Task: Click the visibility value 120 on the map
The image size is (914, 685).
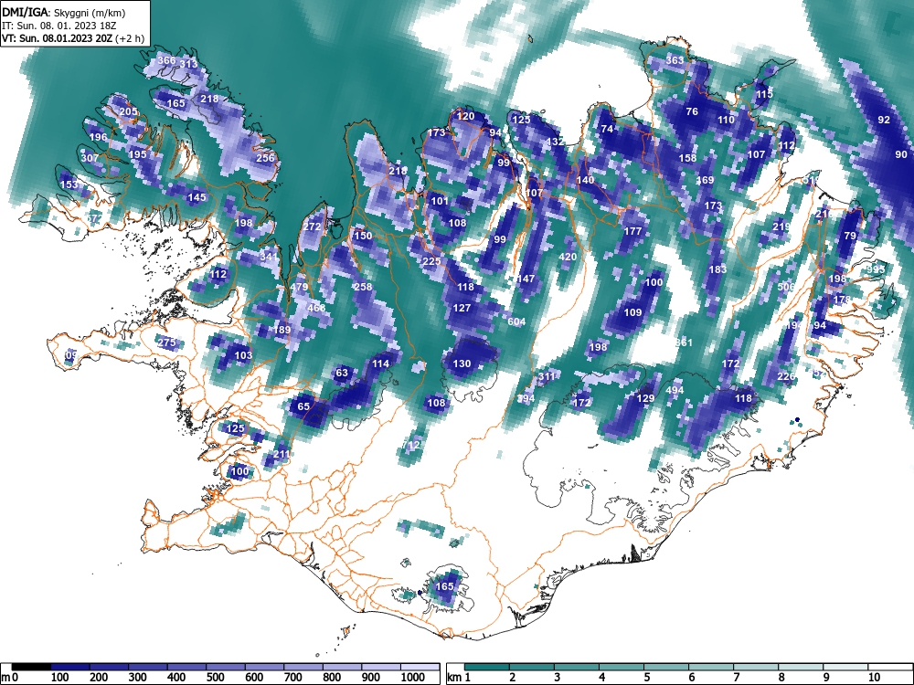Action: click(465, 117)
